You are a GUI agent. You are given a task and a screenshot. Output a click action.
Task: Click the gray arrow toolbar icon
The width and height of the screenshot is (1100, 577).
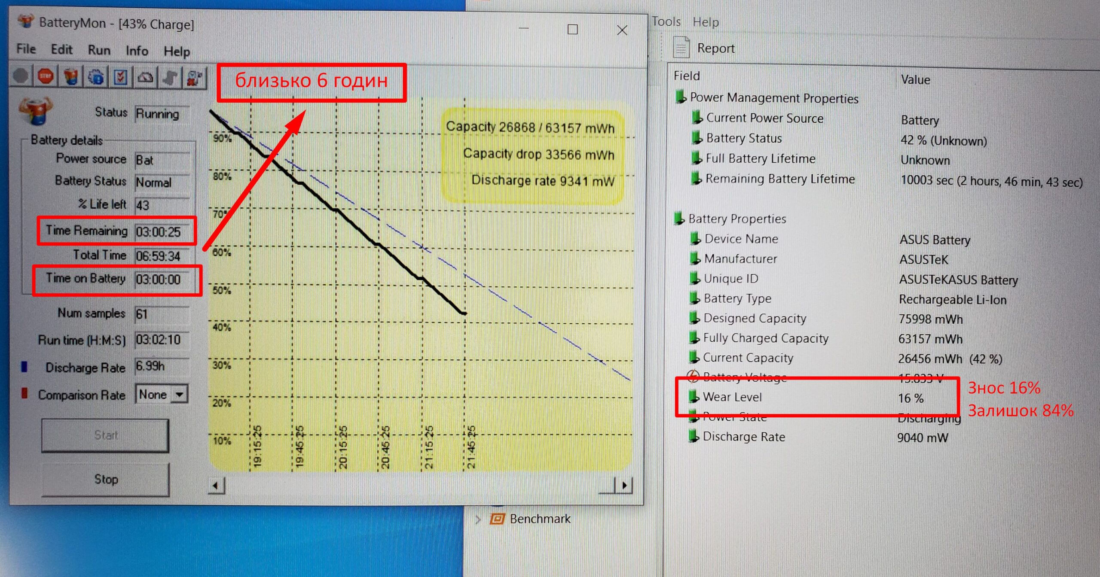(x=170, y=78)
